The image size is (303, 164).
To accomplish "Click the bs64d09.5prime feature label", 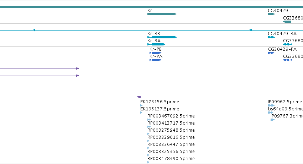I will (286, 109).
